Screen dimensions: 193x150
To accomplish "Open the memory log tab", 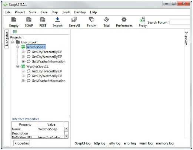I will [x=165, y=143].
